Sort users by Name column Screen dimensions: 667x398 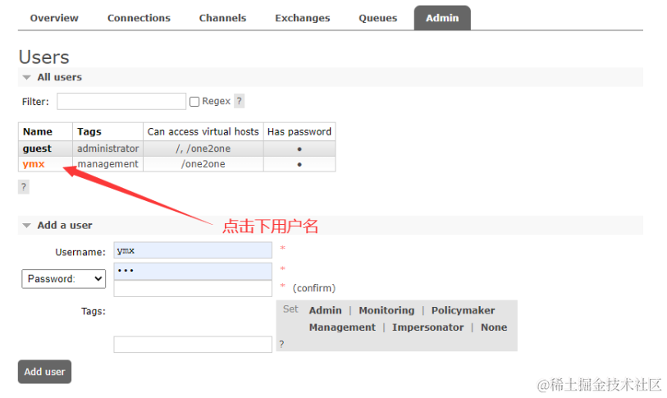click(x=38, y=132)
